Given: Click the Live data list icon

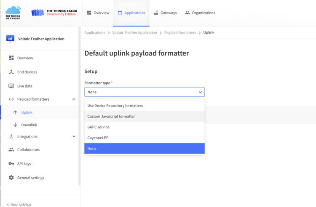Looking at the screenshot, I should point(11,86).
